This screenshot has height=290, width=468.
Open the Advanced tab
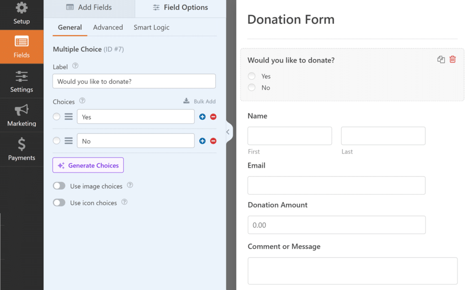point(108,27)
